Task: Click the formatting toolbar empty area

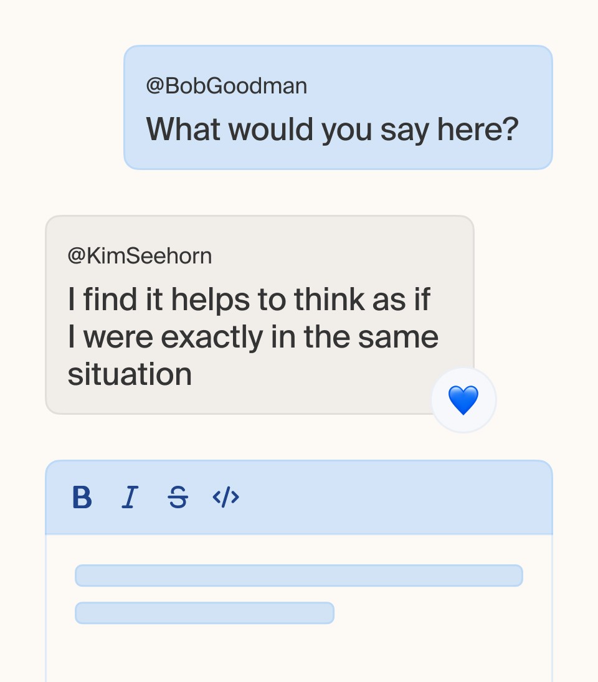Action: click(391, 497)
